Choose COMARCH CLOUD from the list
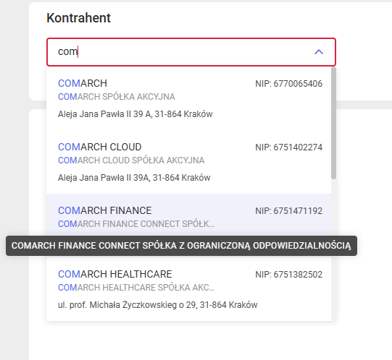The image size is (392, 360). (x=188, y=162)
